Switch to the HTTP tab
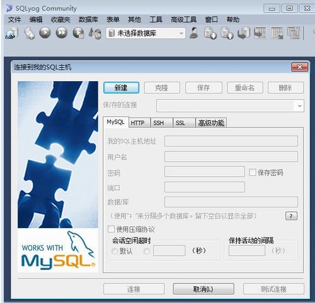 139,123
